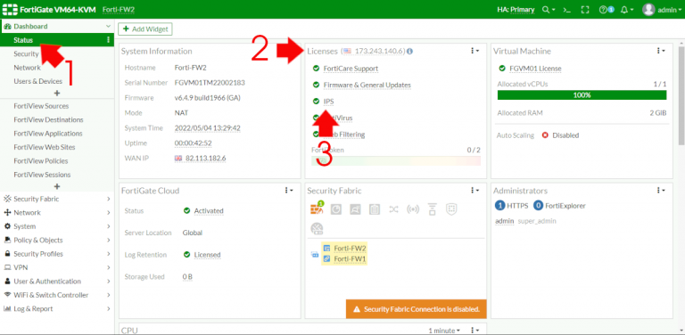685x335 pixels.
Task: Click the shuffle arrows switch icon in Security Fabric
Action: [x=393, y=209]
